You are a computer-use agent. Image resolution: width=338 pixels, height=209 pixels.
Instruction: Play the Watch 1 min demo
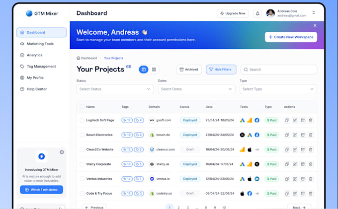coord(42,190)
